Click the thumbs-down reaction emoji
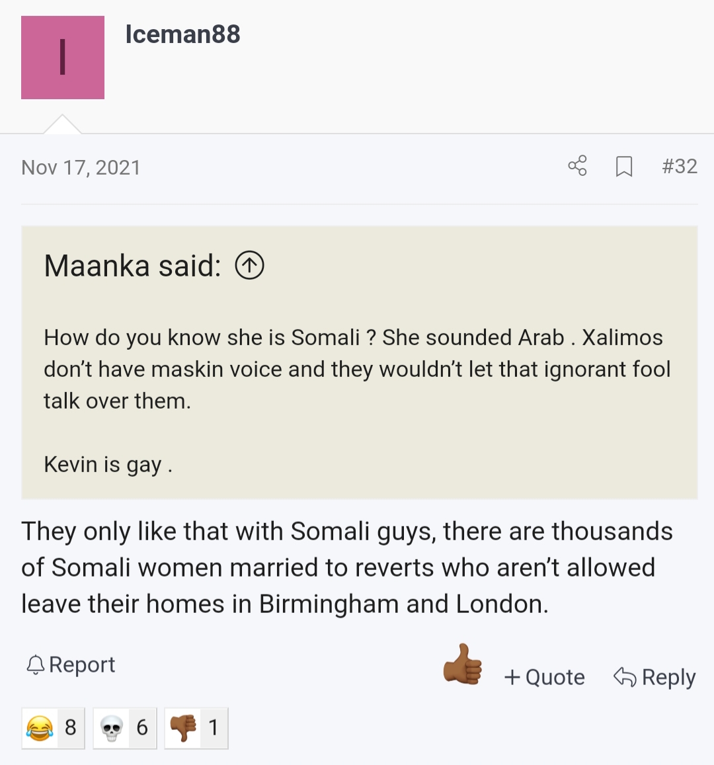Image resolution: width=714 pixels, height=765 pixels. pos(183,728)
